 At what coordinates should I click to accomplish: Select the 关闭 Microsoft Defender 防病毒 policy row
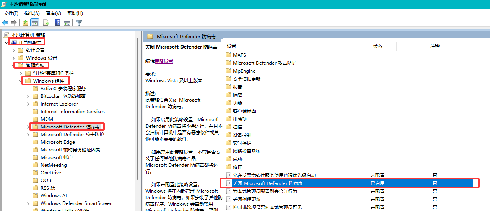(349, 183)
